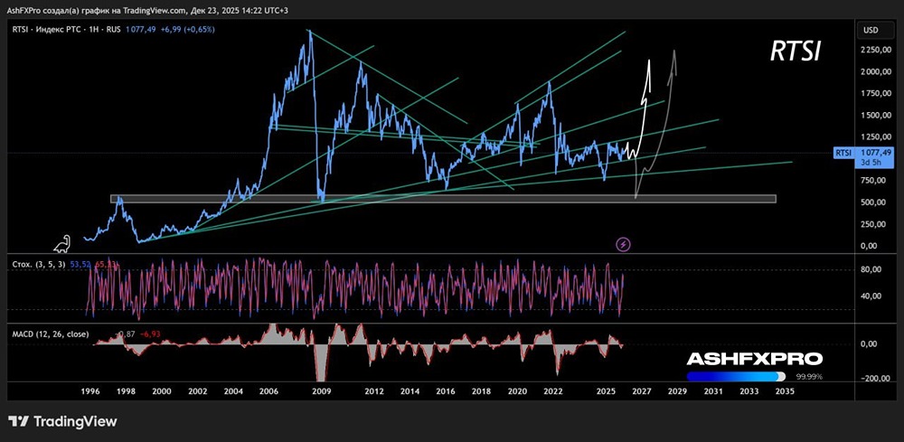Click the 2014 year on time axis
The height and width of the screenshot is (442, 904).
[x=410, y=390]
